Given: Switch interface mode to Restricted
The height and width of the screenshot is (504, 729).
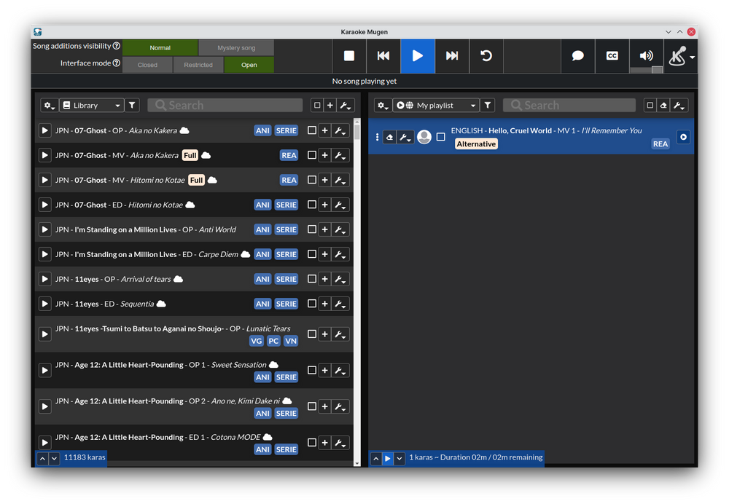Looking at the screenshot, I should [x=198, y=65].
